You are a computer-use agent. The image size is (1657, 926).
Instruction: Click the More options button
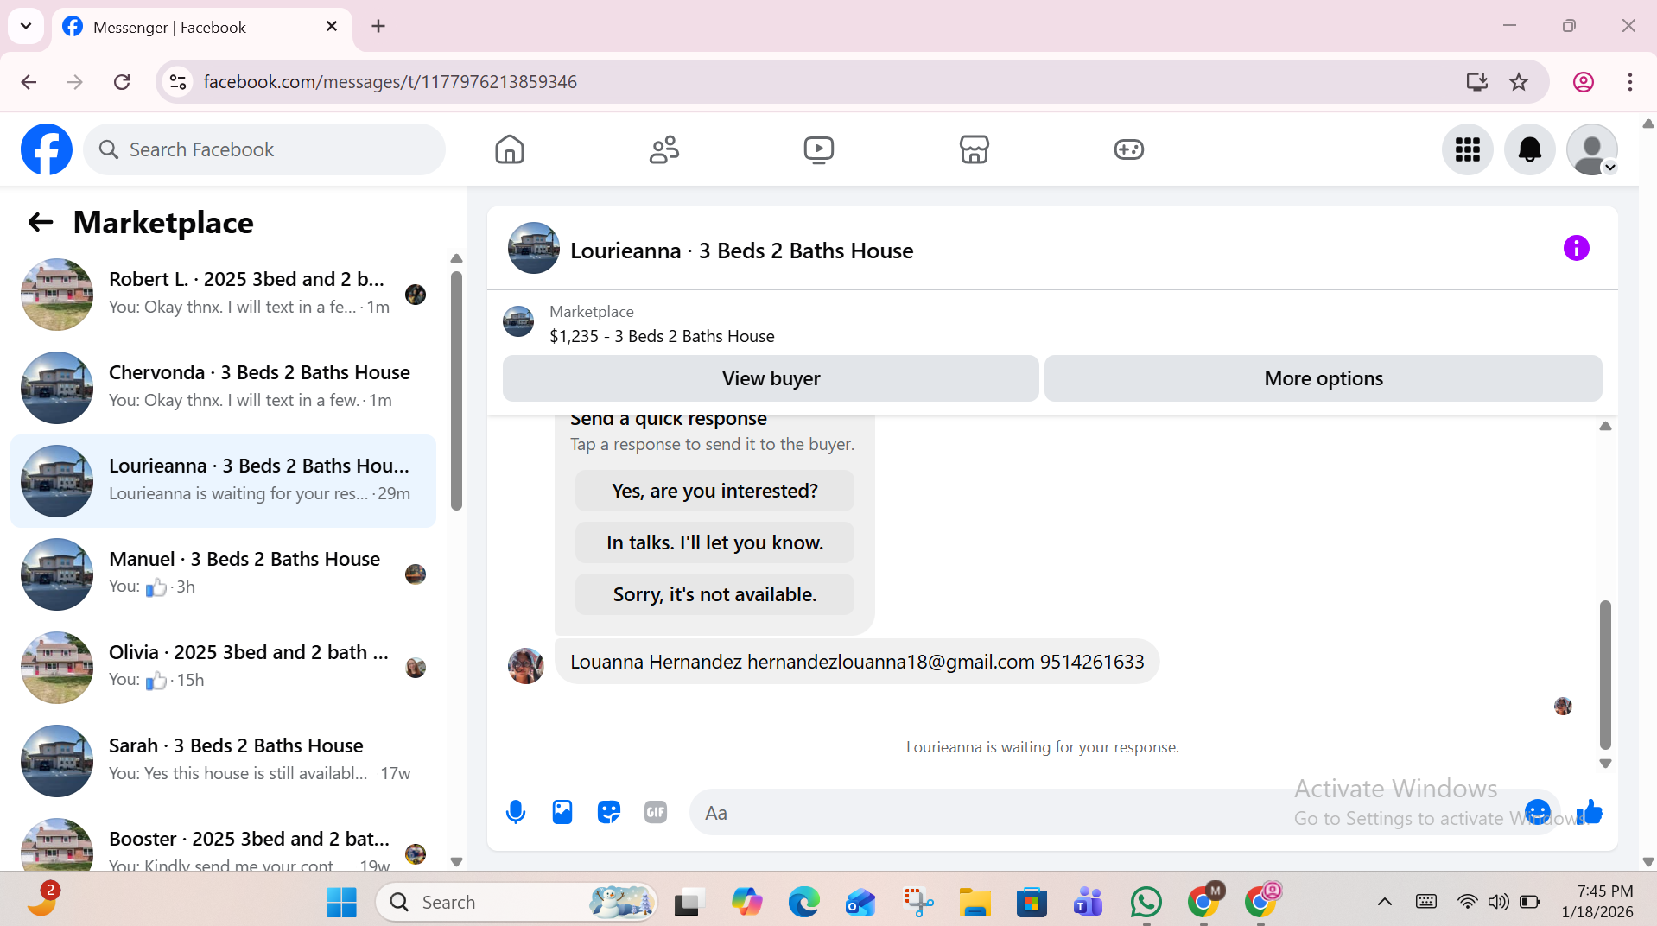1324,378
